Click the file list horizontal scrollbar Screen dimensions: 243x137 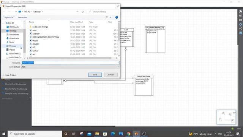pos(70,58)
